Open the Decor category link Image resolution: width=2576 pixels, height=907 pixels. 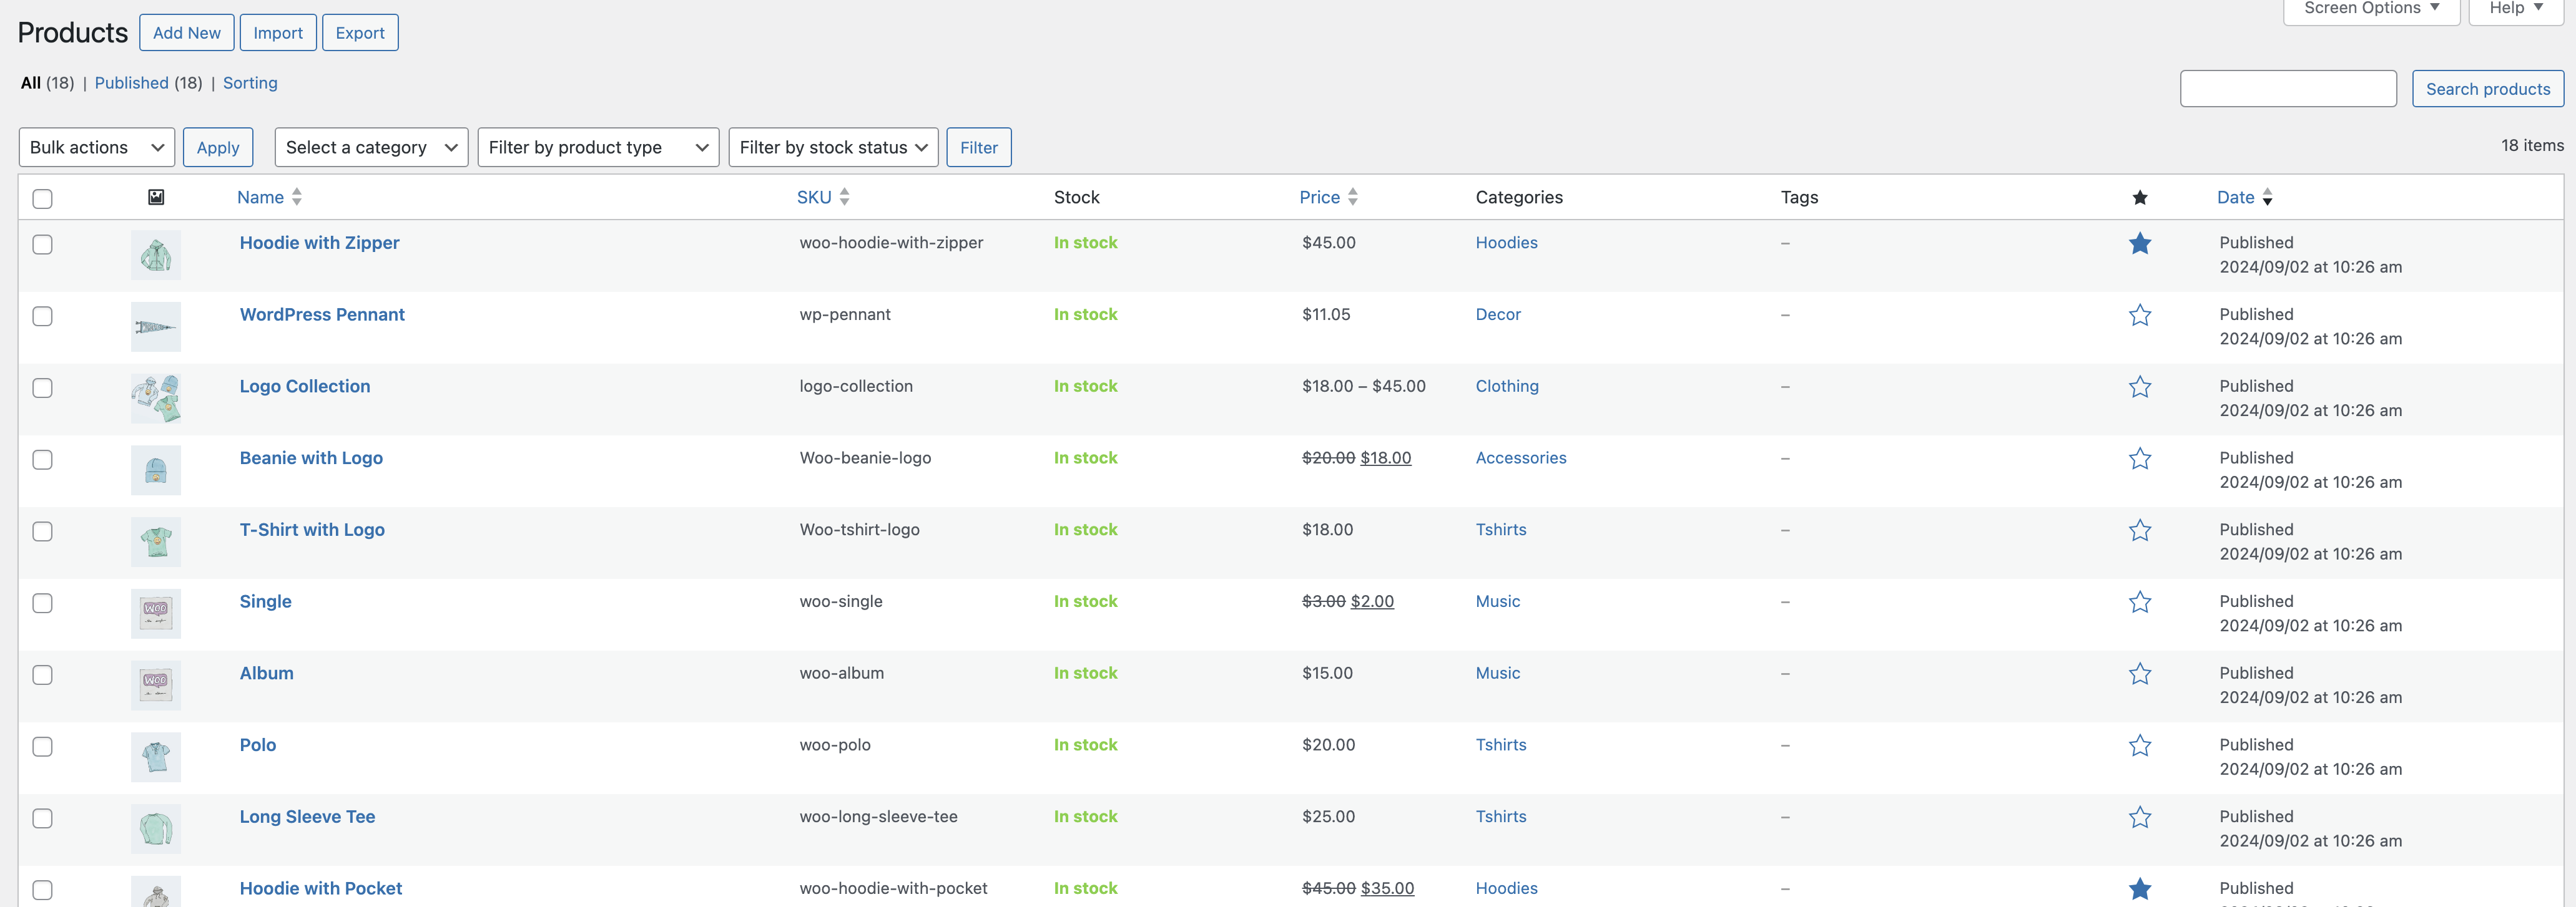1498,314
